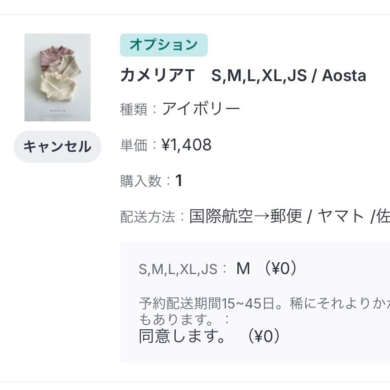
Task: Select the size value M (¥0)
Action: click(266, 269)
